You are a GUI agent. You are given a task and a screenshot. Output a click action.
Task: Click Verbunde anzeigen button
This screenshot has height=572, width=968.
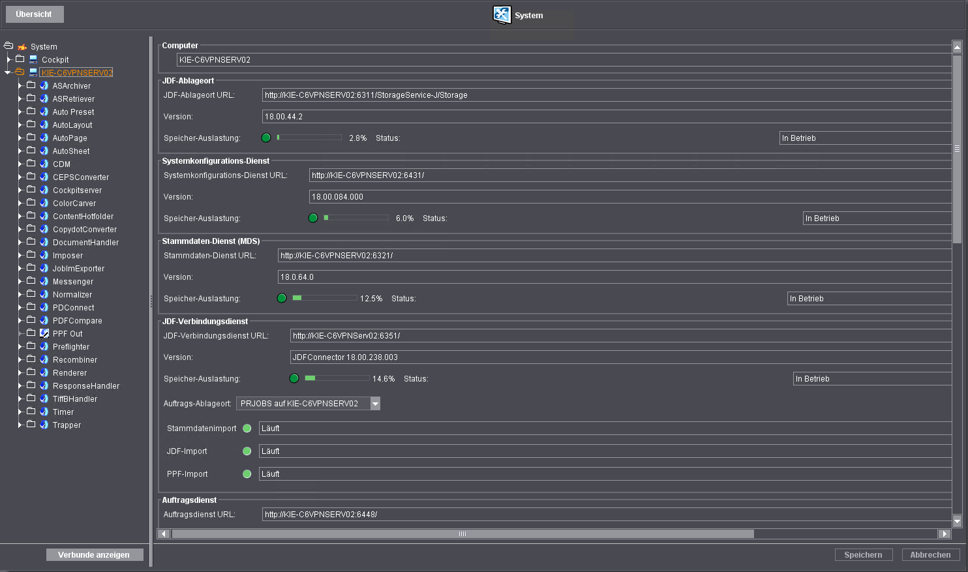[x=94, y=554]
